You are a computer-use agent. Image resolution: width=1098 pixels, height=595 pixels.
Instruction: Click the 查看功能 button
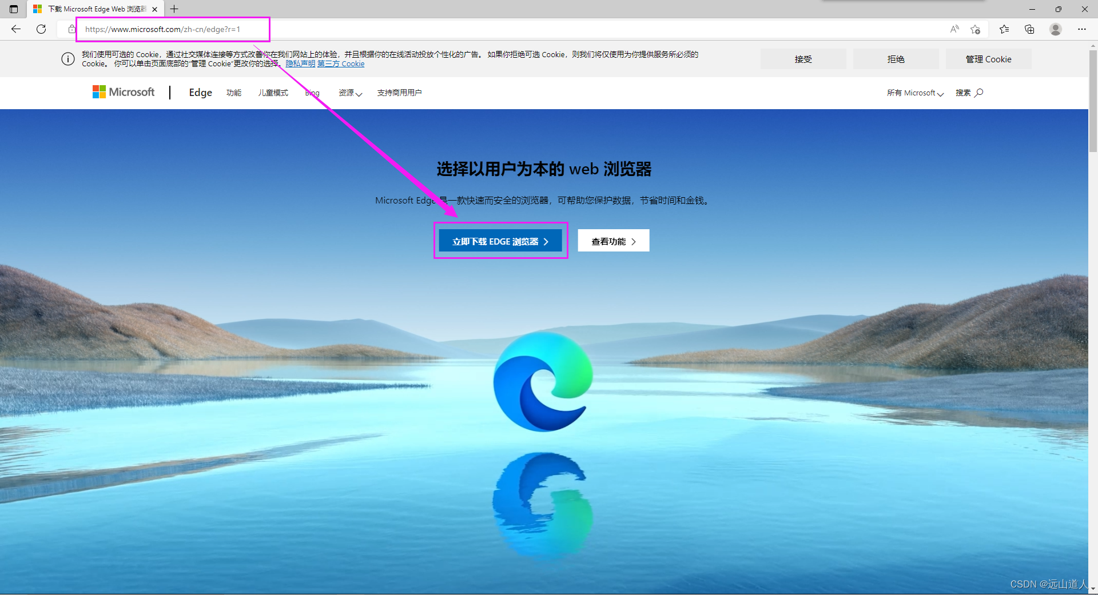coord(614,241)
